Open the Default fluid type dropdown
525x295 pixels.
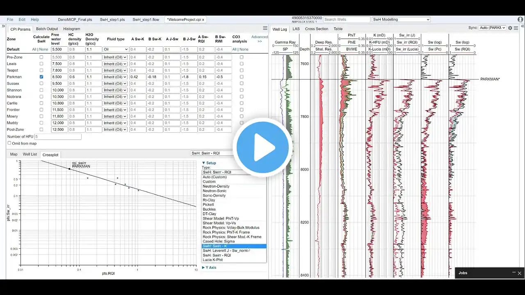(x=115, y=49)
